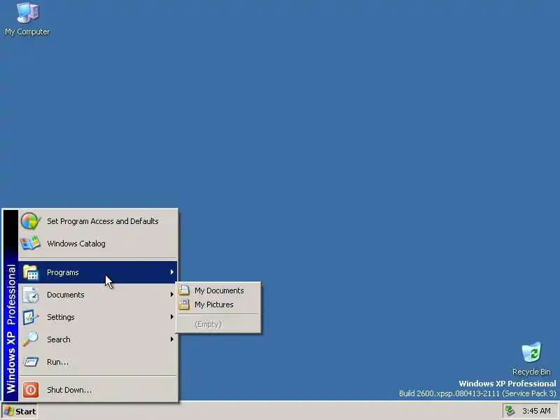560x420 pixels.
Task: Open the Search menu entry
Action: pyautogui.click(x=98, y=339)
